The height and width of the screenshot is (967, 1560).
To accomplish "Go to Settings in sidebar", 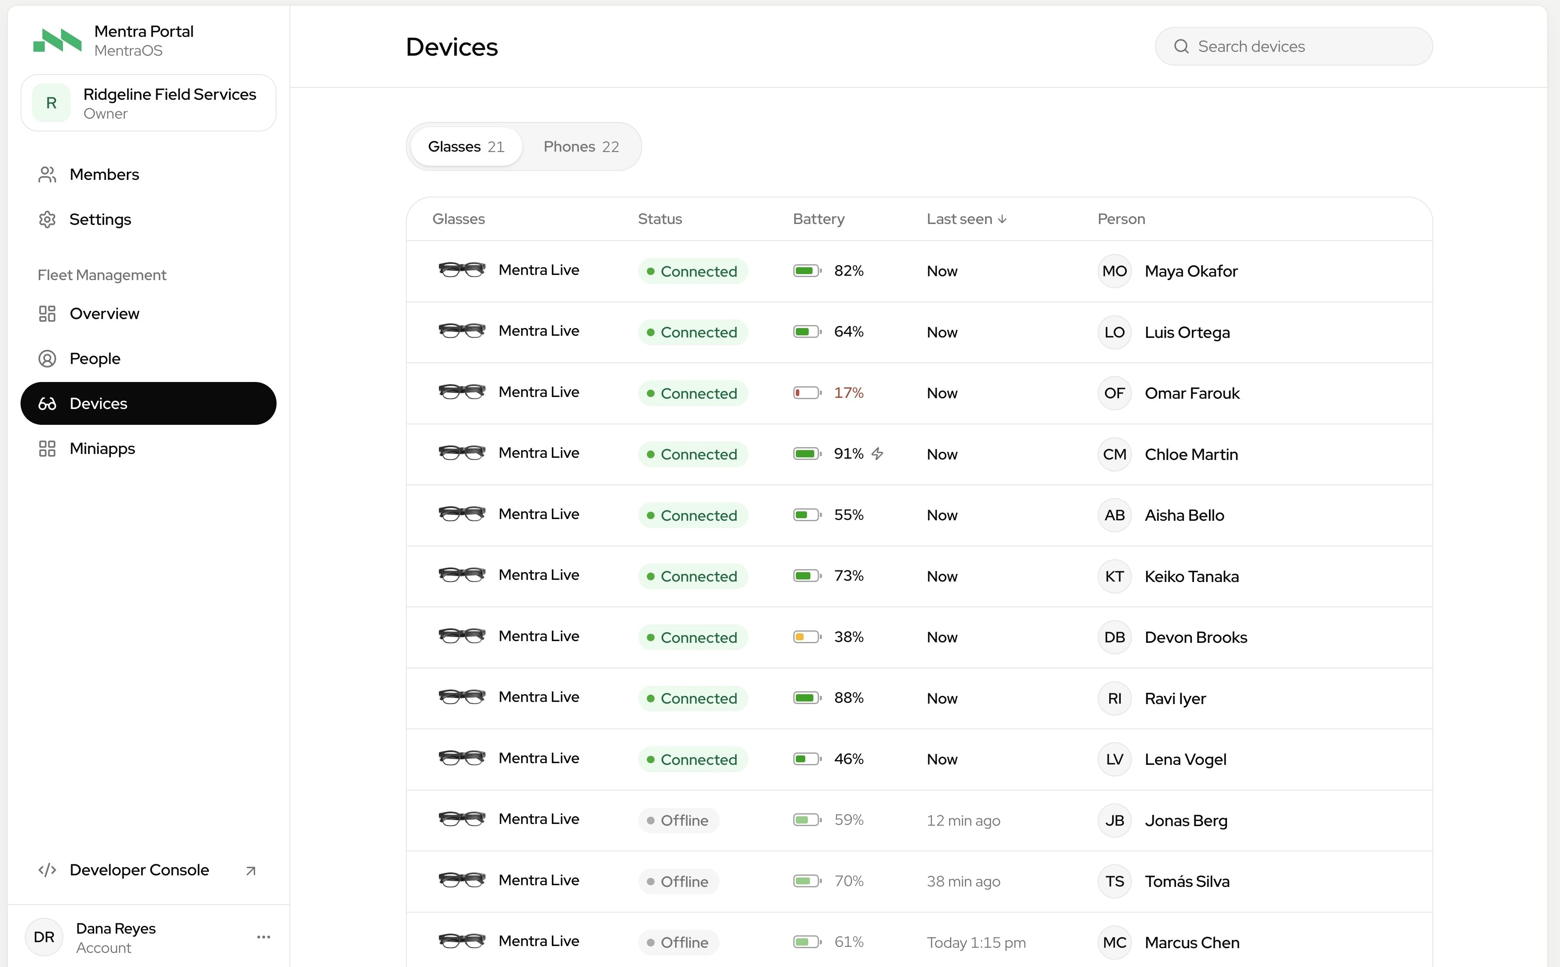I will 148,219.
